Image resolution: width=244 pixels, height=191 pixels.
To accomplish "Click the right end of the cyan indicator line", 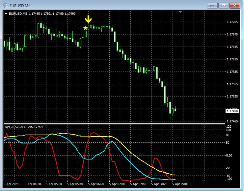I will pyautogui.click(x=175, y=180).
